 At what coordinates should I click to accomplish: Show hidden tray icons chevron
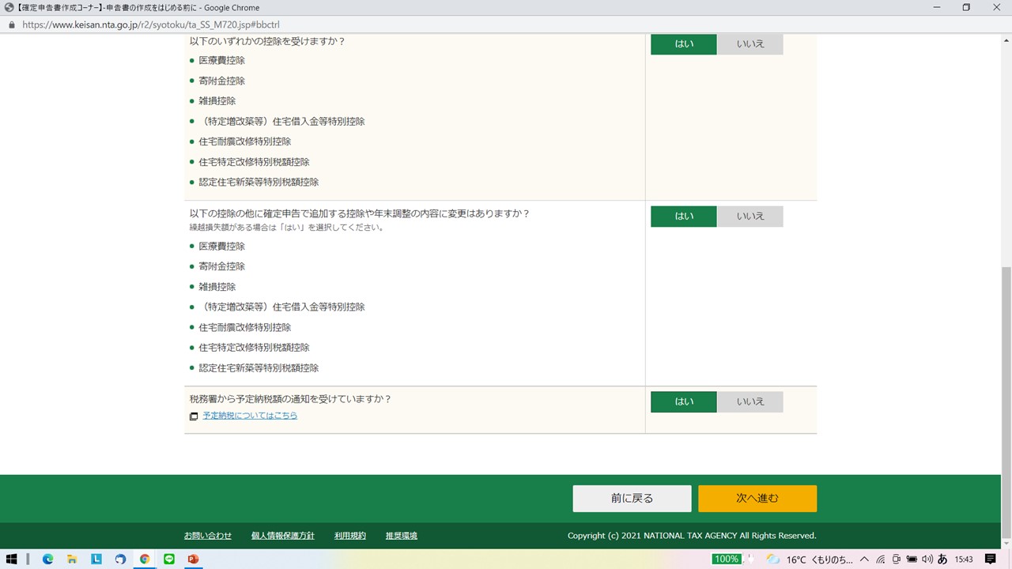(865, 559)
